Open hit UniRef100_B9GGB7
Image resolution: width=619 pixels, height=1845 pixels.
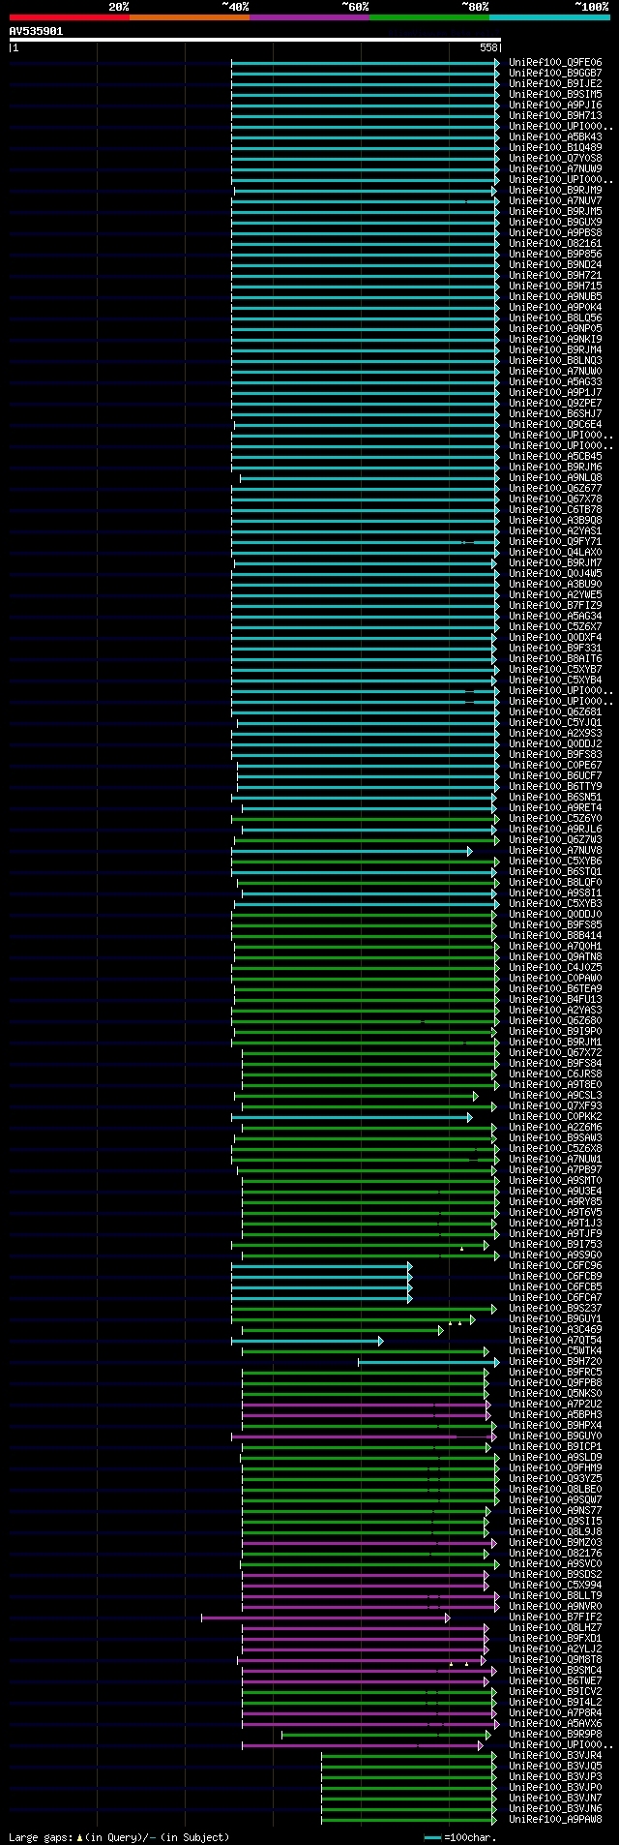point(555,73)
